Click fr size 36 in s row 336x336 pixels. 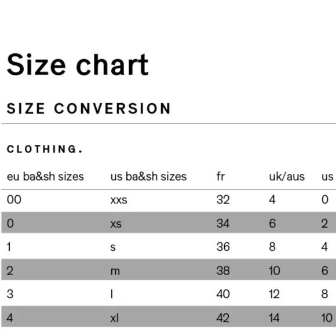coord(223,247)
